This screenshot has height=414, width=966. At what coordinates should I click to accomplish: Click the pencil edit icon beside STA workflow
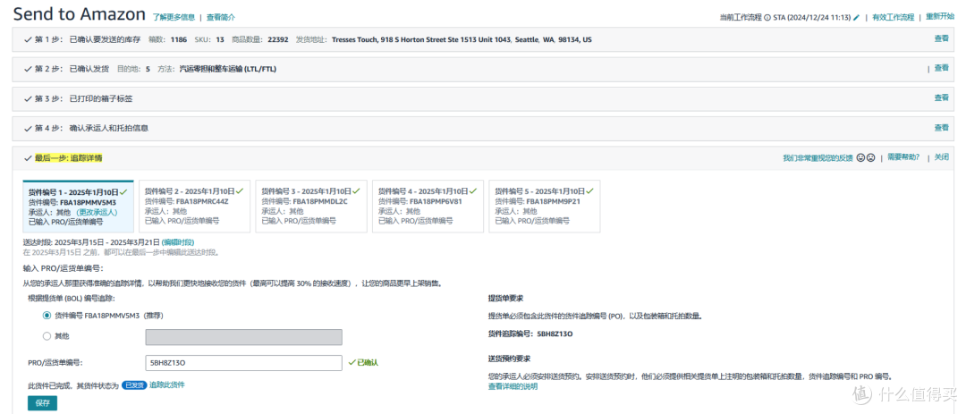[856, 17]
